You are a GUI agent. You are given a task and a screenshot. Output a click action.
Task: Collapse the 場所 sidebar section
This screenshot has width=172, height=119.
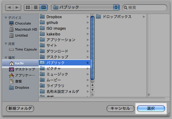point(6,58)
